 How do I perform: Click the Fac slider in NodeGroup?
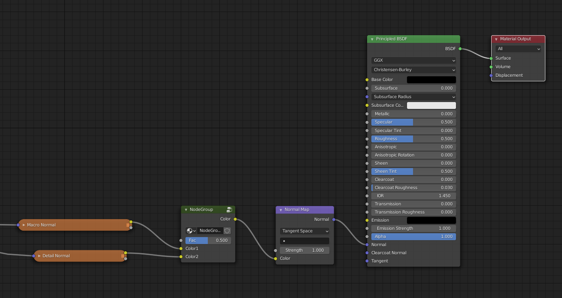(x=208, y=241)
